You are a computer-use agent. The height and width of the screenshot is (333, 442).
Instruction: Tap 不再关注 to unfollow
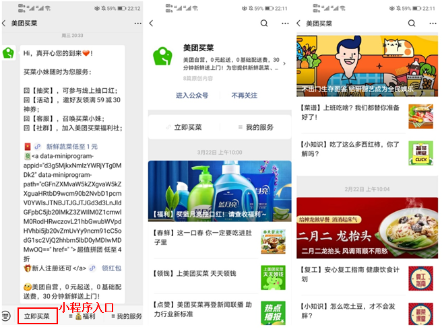[245, 96]
